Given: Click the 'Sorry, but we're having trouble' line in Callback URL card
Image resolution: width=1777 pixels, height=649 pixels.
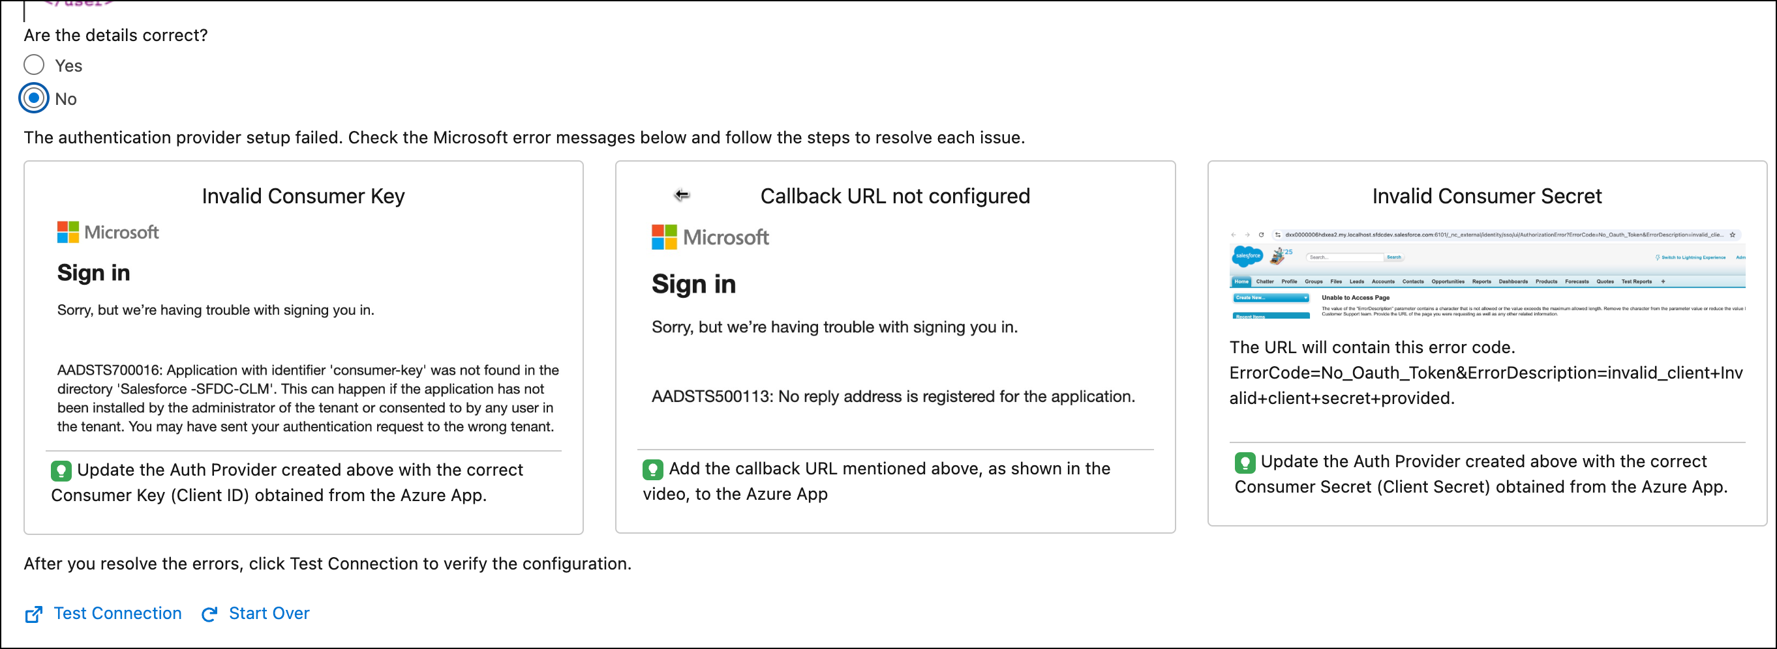Looking at the screenshot, I should pos(835,327).
